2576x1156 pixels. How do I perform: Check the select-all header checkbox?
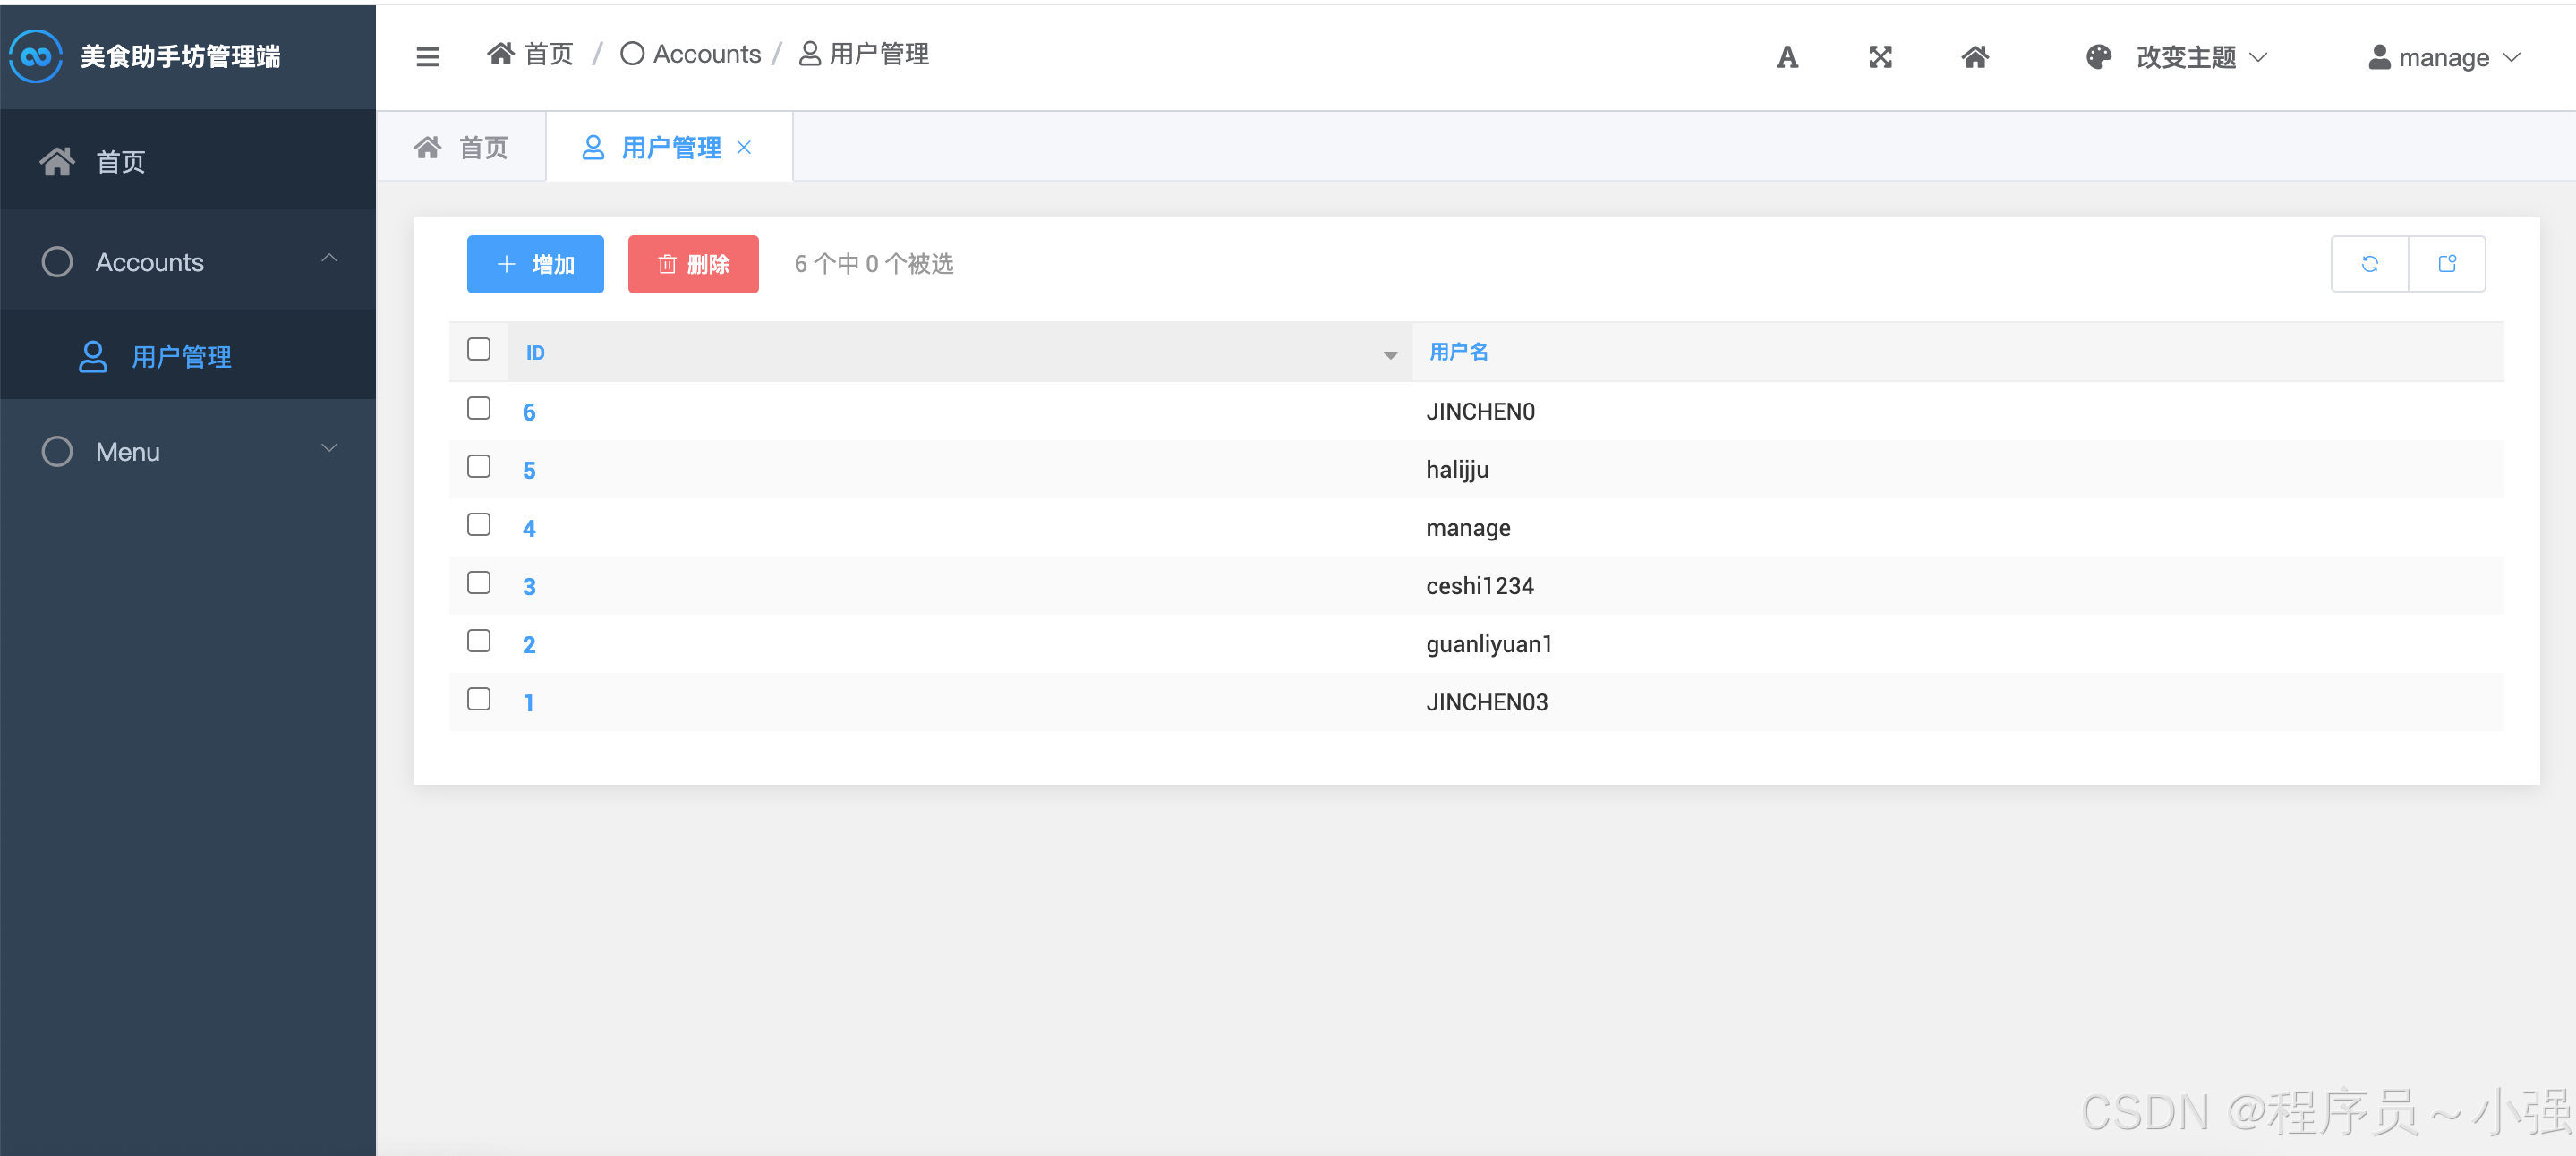coord(478,349)
